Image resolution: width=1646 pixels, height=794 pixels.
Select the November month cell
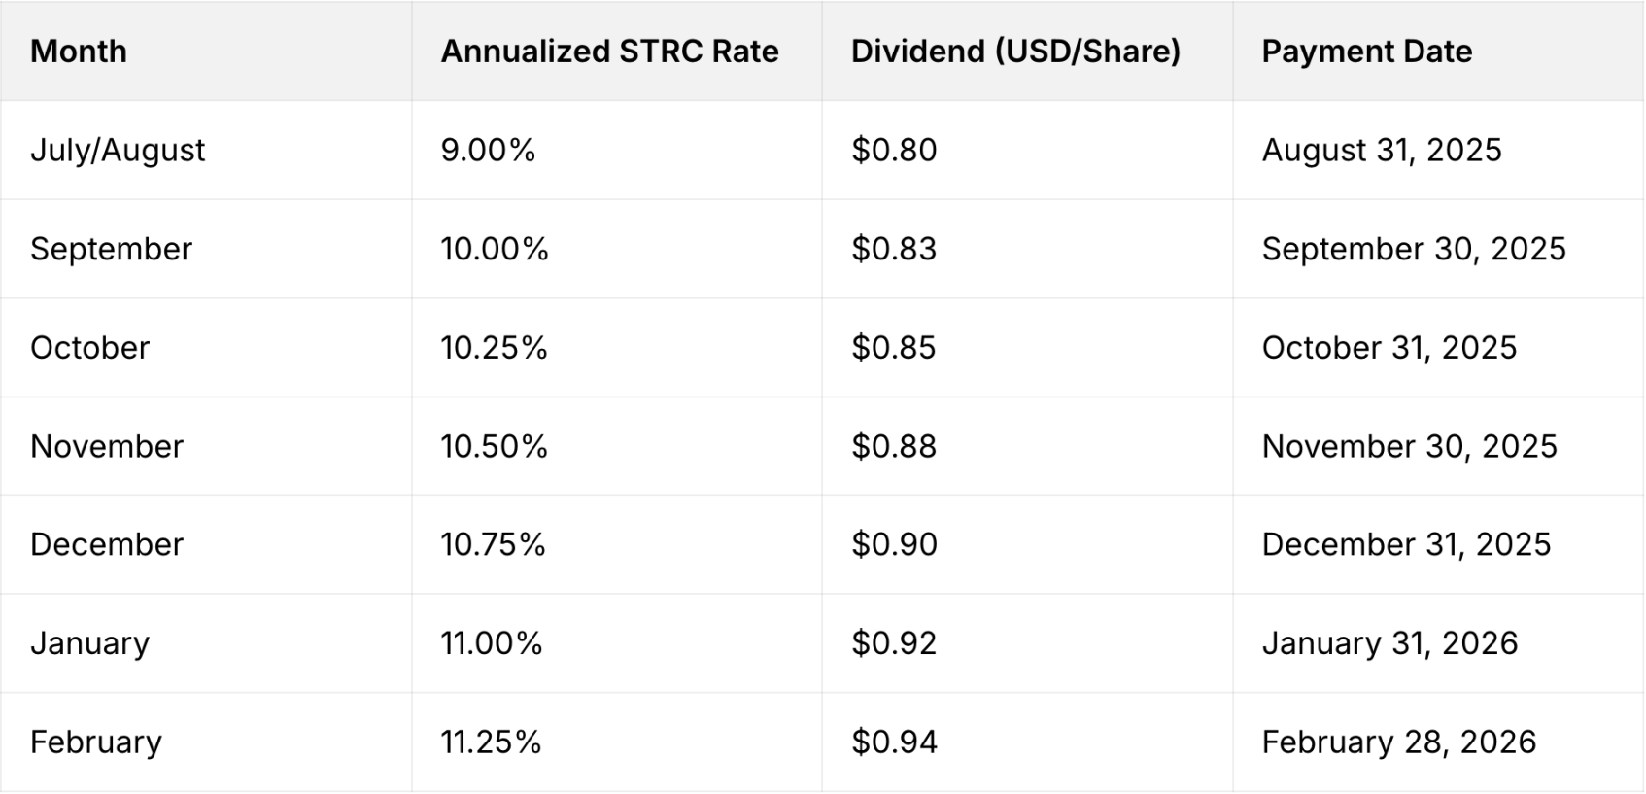pos(107,447)
